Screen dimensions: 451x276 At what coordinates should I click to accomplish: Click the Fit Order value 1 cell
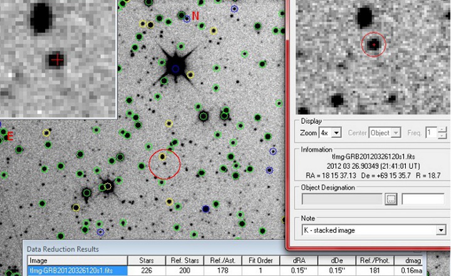(x=261, y=270)
